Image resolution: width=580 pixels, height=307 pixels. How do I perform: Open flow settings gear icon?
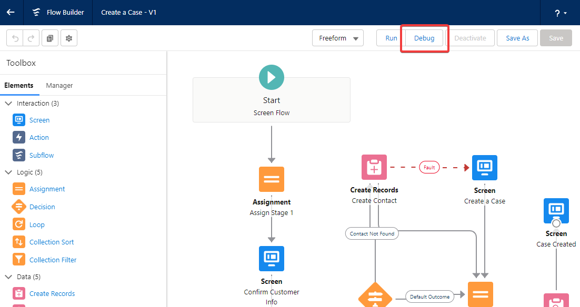(x=69, y=38)
